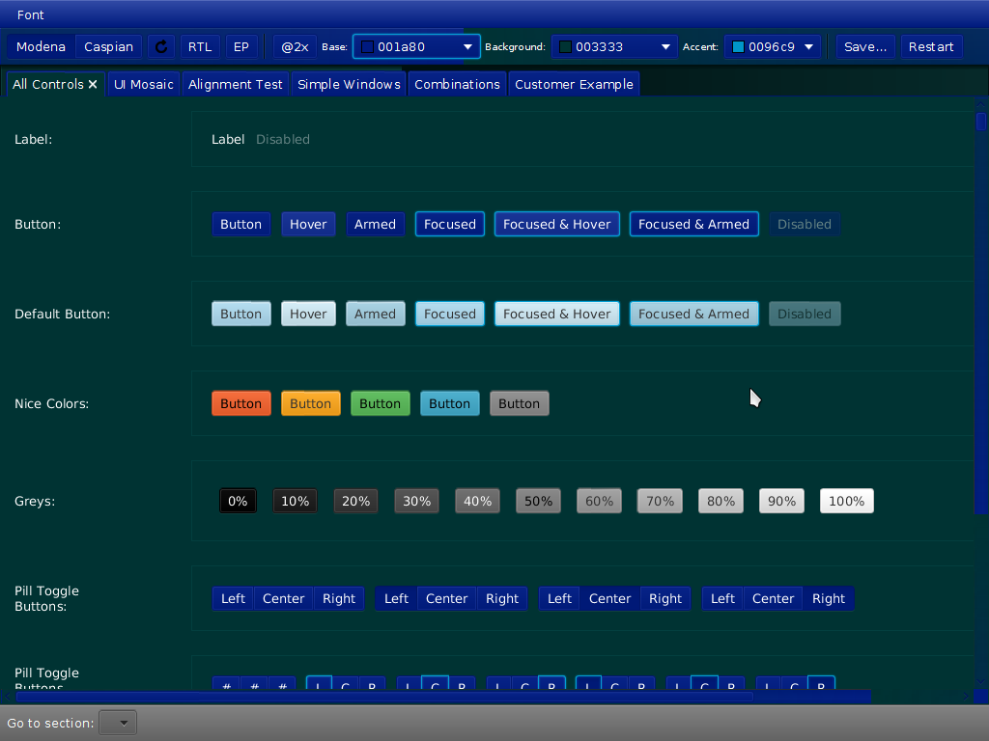
Task: Select the Alignment Test tab
Action: click(236, 85)
